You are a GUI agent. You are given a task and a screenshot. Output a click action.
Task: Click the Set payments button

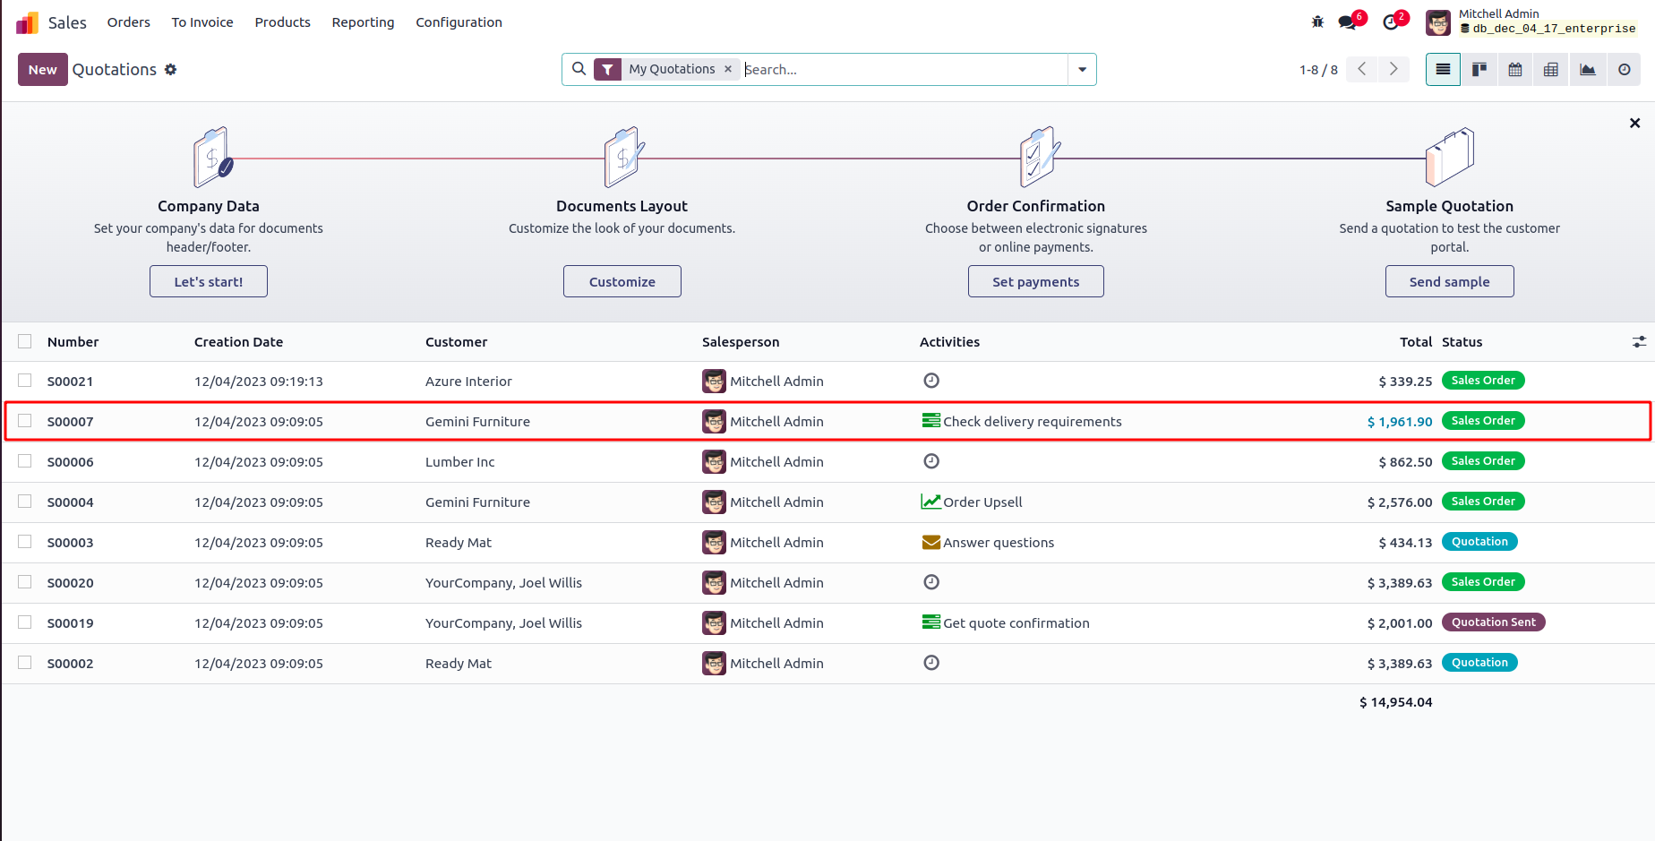(x=1035, y=281)
